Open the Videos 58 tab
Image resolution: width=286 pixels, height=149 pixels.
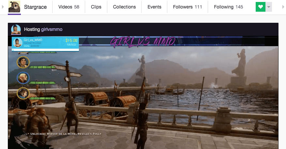pos(69,7)
